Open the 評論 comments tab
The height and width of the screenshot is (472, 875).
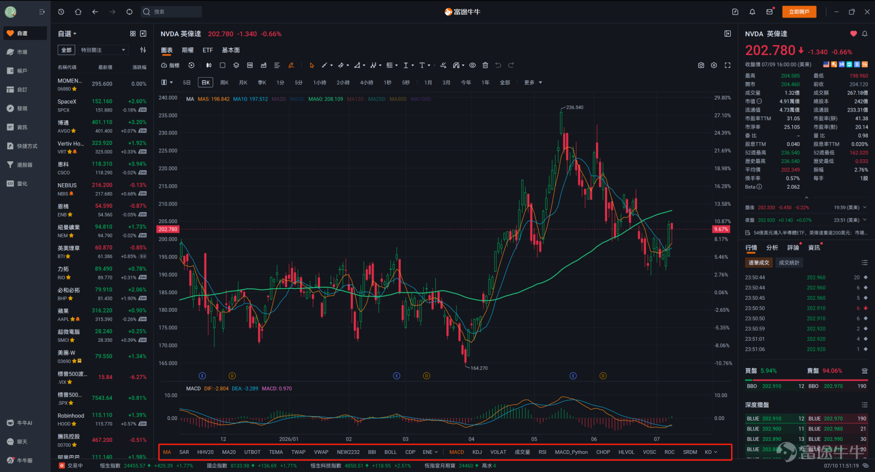click(x=793, y=248)
